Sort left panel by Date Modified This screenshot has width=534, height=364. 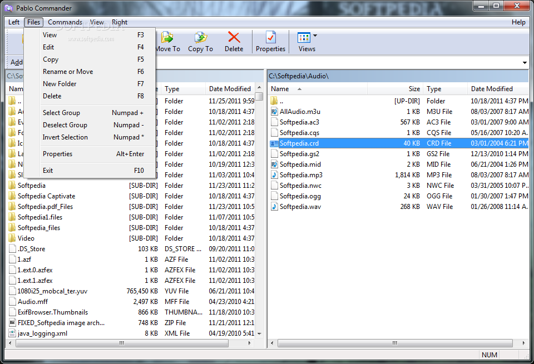click(230, 89)
